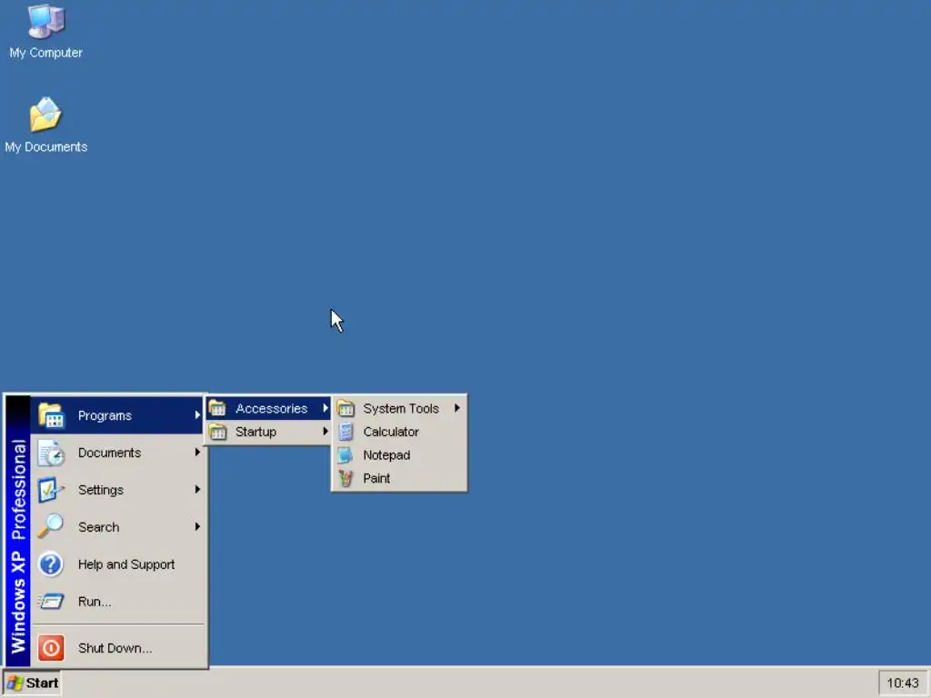This screenshot has height=698, width=931.
Task: Expand the System Tools submenu arrow
Action: (457, 408)
